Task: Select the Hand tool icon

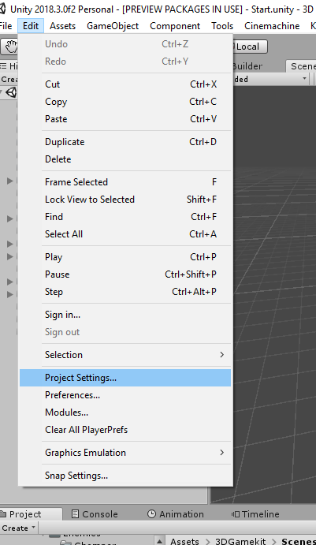Action: (11, 47)
